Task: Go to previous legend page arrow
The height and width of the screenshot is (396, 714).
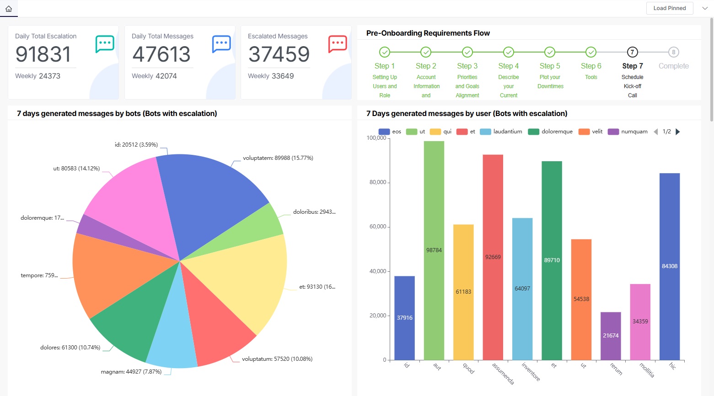Action: pyautogui.click(x=655, y=132)
